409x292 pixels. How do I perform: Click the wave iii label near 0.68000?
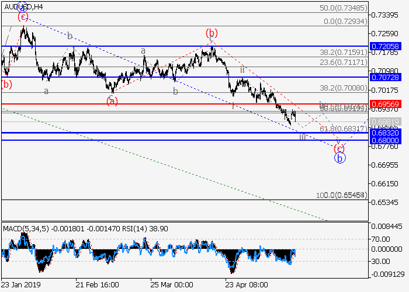tap(302, 137)
